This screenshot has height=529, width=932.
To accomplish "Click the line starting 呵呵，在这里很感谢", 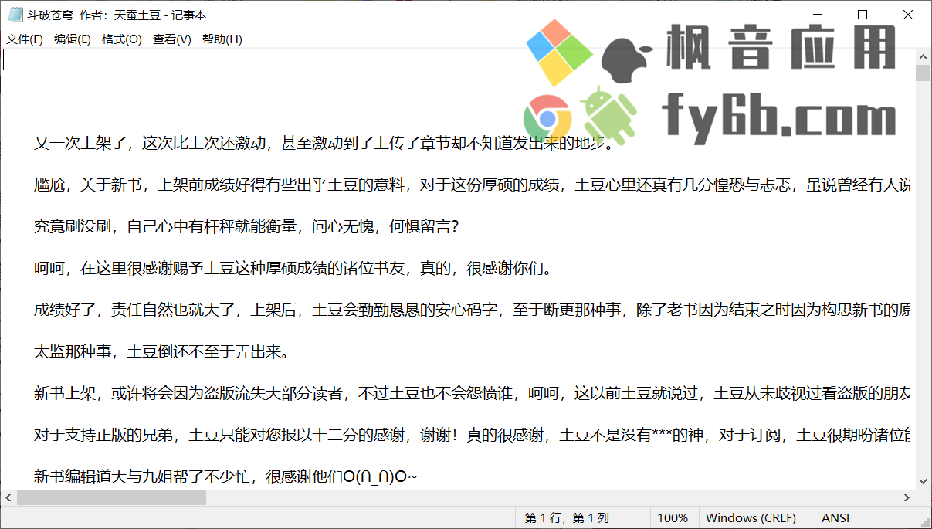I will coord(293,269).
